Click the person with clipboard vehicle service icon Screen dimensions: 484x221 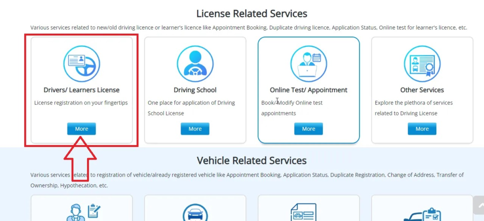pos(84,212)
